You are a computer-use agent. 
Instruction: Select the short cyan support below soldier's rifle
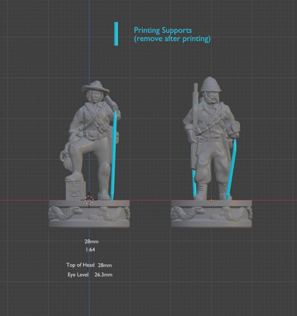click(x=194, y=183)
